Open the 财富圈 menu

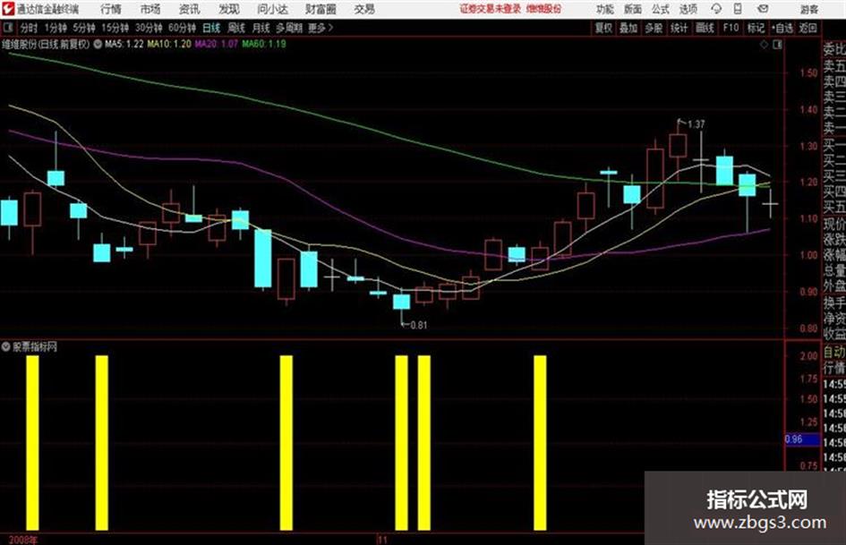coord(320,9)
